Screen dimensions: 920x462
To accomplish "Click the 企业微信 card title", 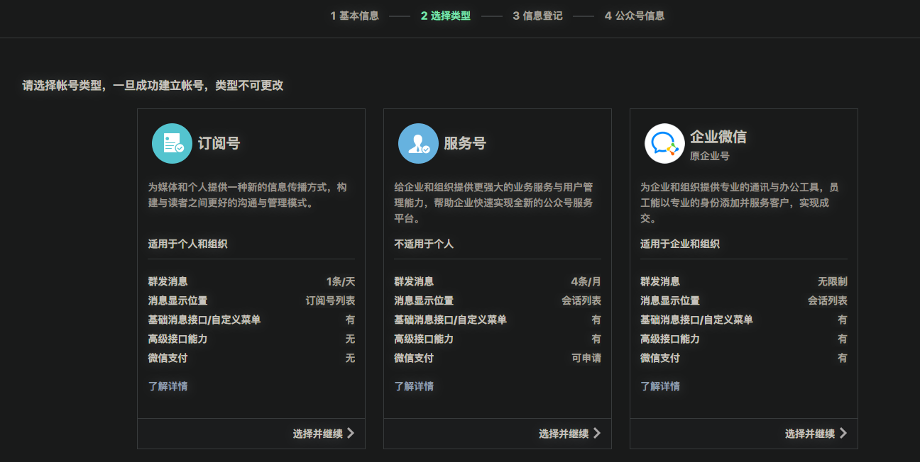I will point(718,137).
